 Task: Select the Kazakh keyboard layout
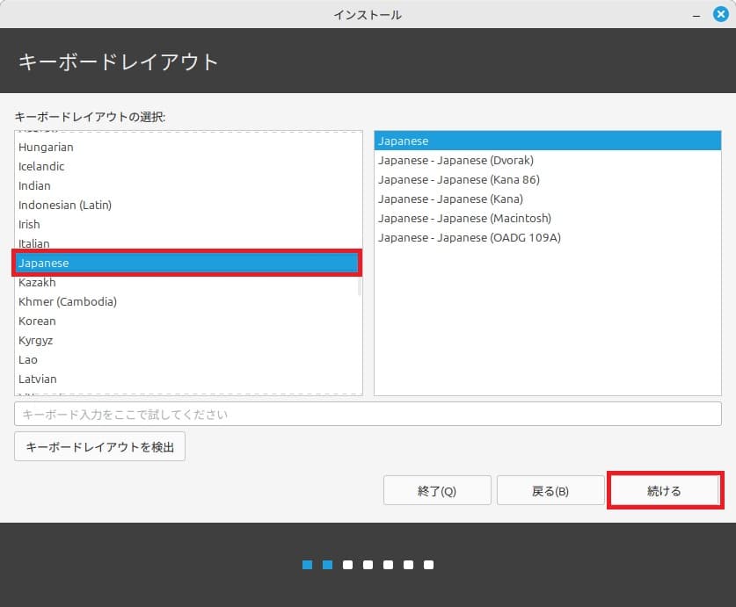[x=37, y=282]
